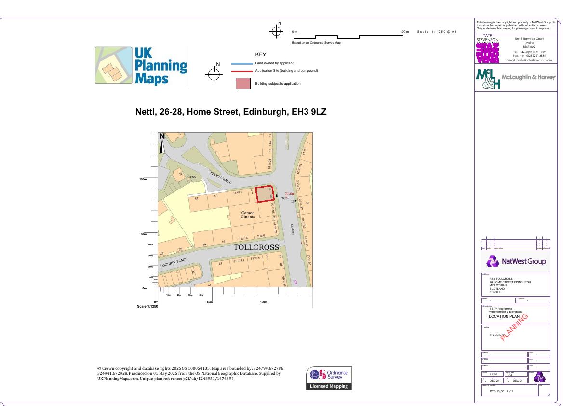Click the UK Planning Maps logo

click(x=141, y=66)
